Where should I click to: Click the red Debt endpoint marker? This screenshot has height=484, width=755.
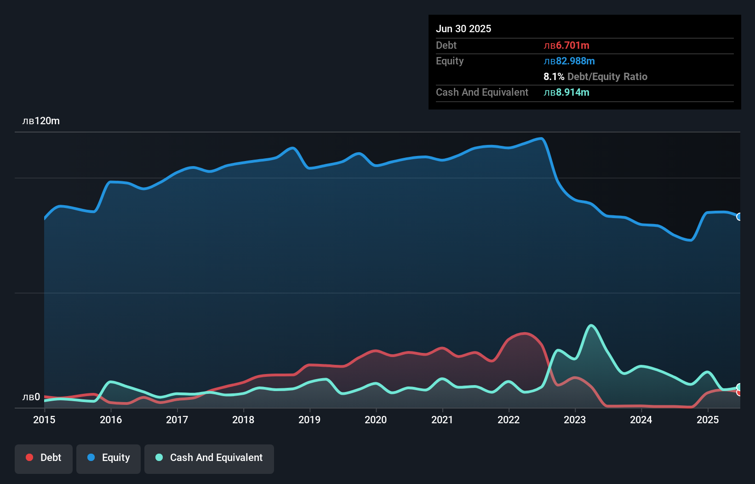click(739, 392)
